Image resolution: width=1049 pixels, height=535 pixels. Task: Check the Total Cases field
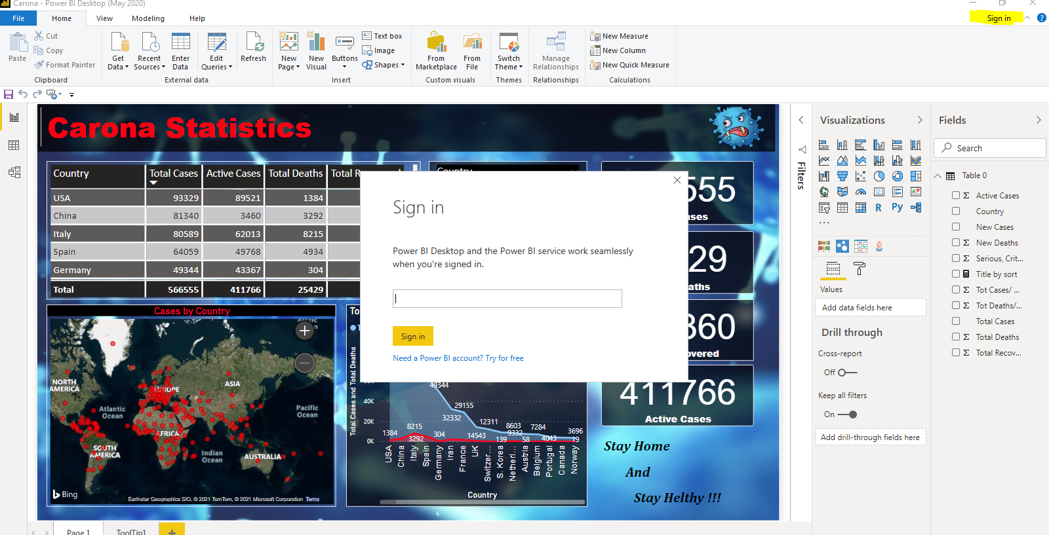click(x=956, y=321)
